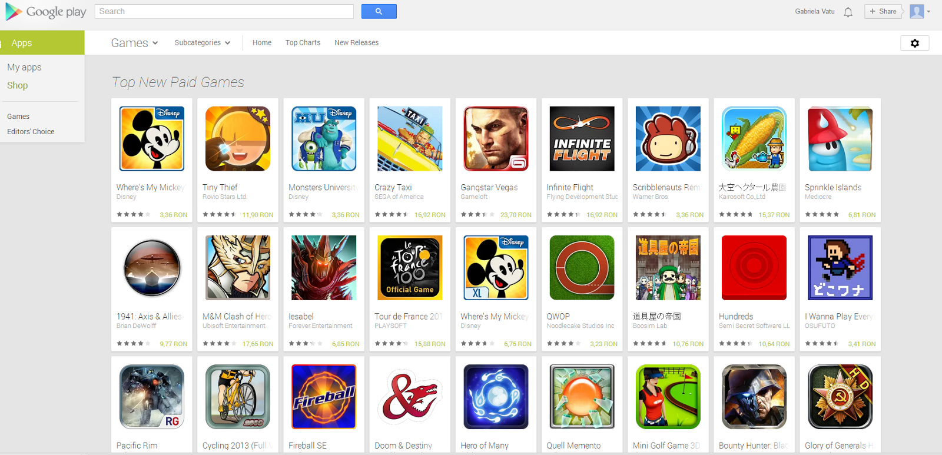The width and height of the screenshot is (942, 455).
Task: Click the Share button
Action: tap(883, 11)
